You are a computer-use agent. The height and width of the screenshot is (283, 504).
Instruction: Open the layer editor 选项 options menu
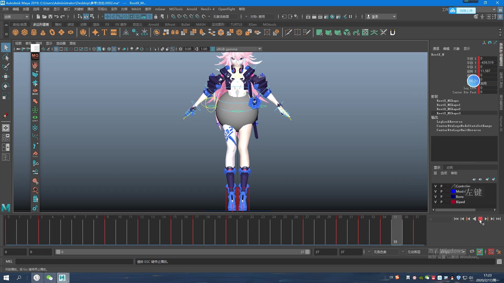(x=444, y=173)
